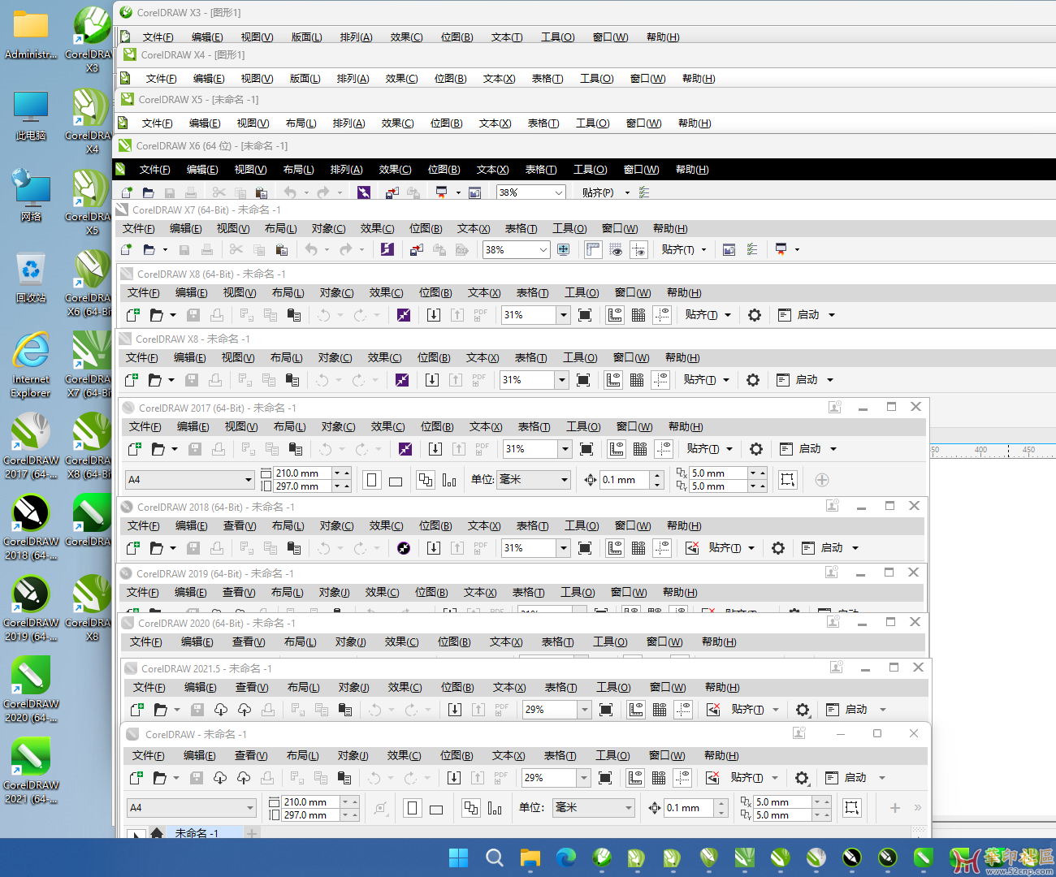Open 帮助(H) menu in the CorelDRAW 2020 window
The height and width of the screenshot is (877, 1056).
[x=719, y=642]
